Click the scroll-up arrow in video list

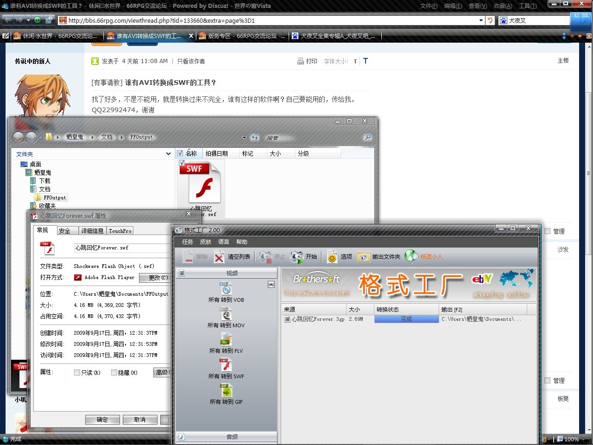(x=271, y=284)
